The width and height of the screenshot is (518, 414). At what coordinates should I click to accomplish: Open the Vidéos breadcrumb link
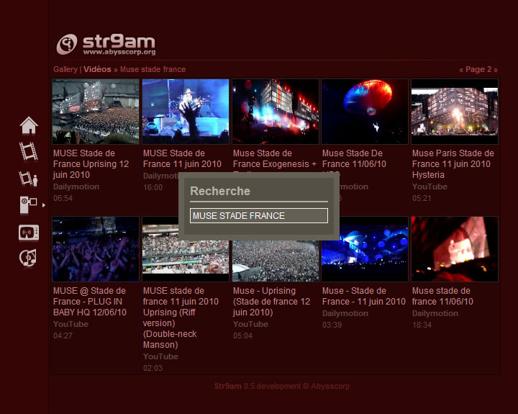pyautogui.click(x=97, y=69)
